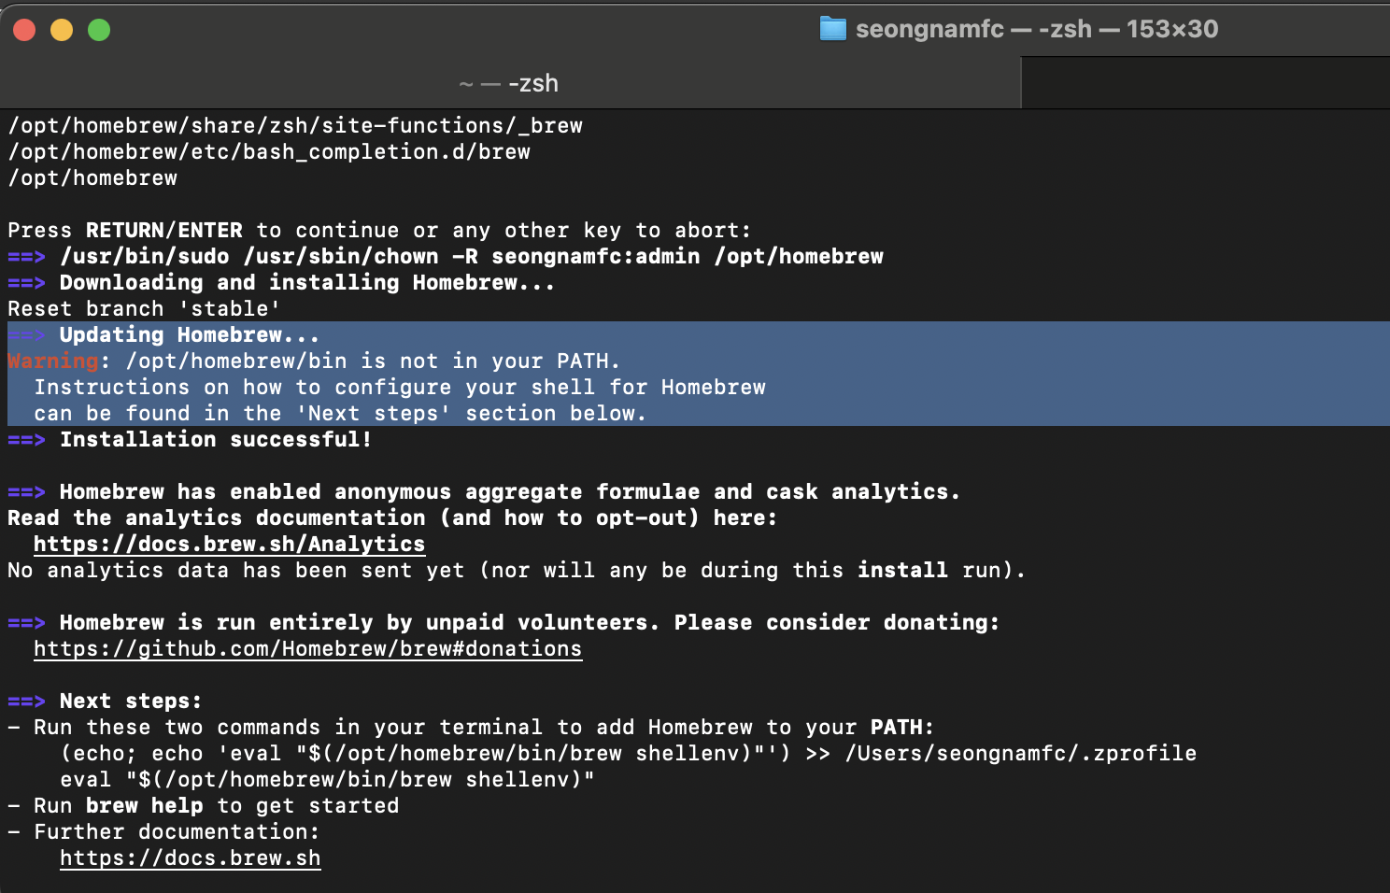Open the docs.brew.sh/Analytics link
This screenshot has width=1390, height=893.
229,544
